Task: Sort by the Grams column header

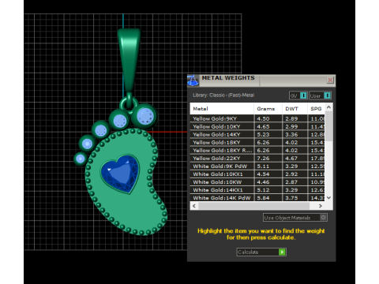Action: click(x=268, y=109)
